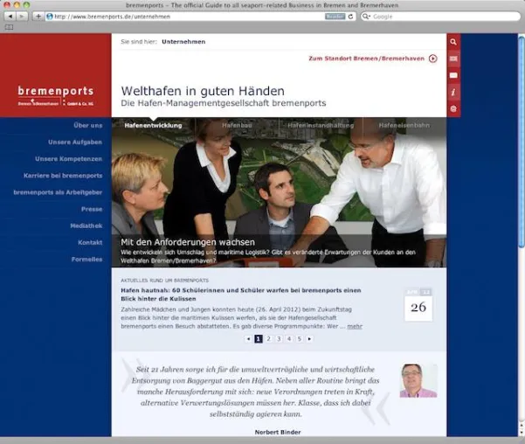Reload the page with the refresh icon
The height and width of the screenshot is (444, 525).
pyautogui.click(x=350, y=17)
